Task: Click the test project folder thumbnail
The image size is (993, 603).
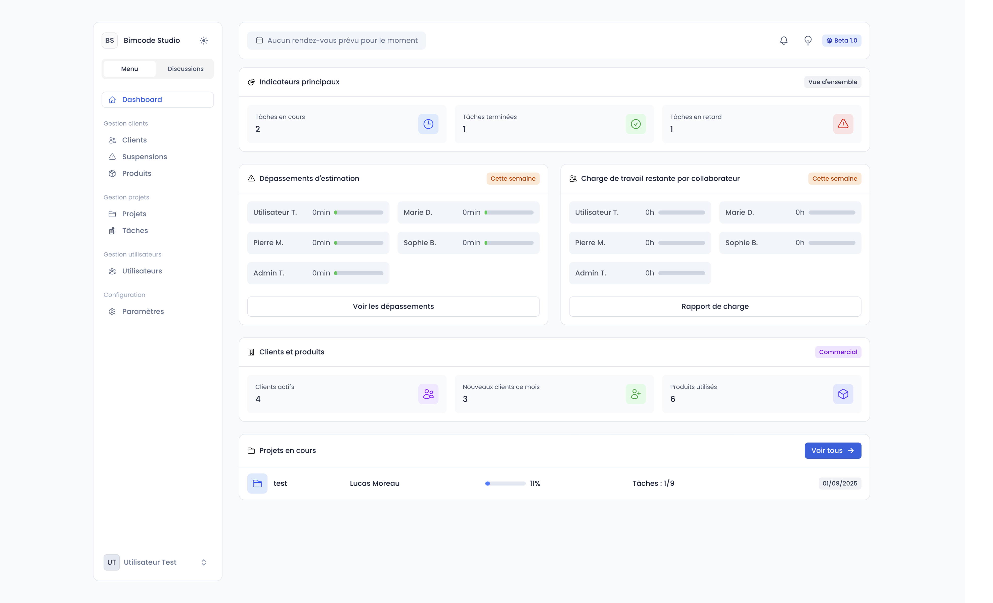Action: click(x=257, y=484)
